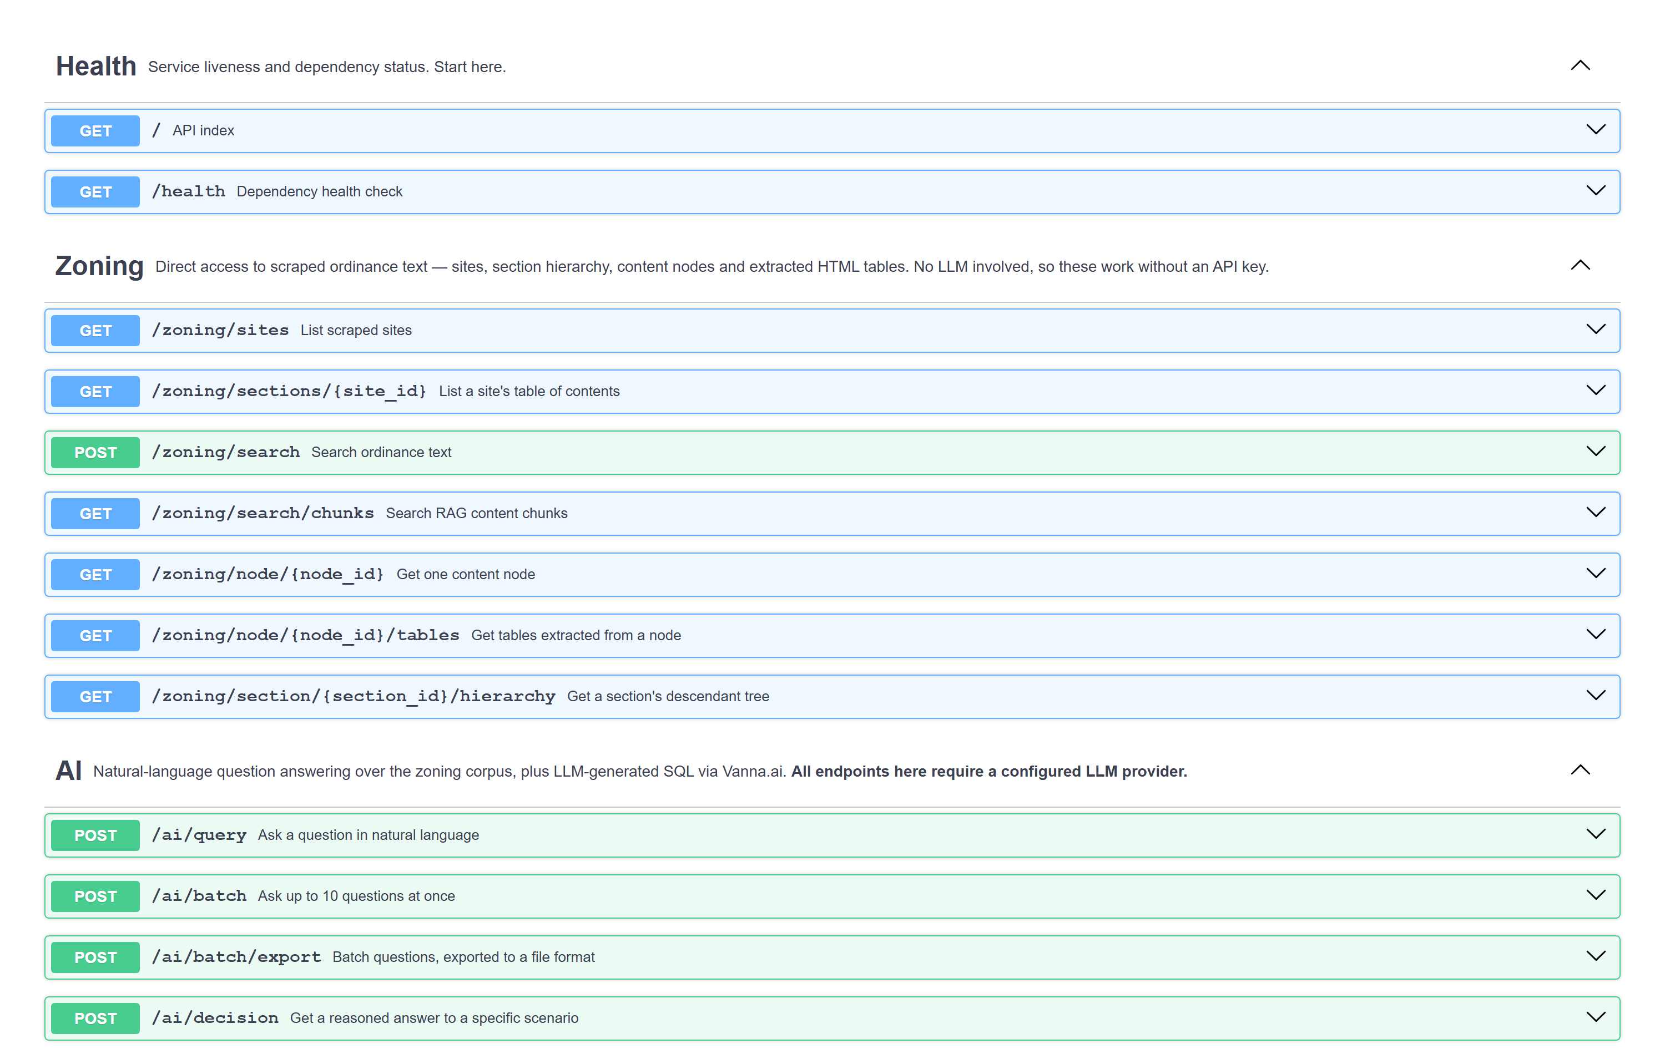Click 'Dependency health check' summary
The image size is (1665, 1054).
click(320, 191)
